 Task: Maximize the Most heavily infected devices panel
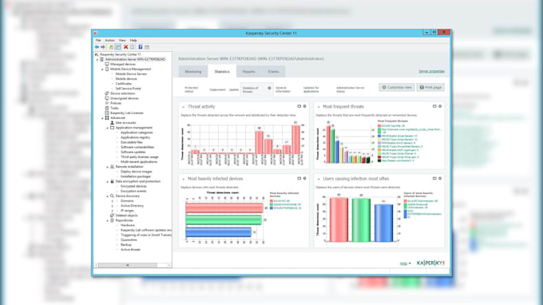299,178
